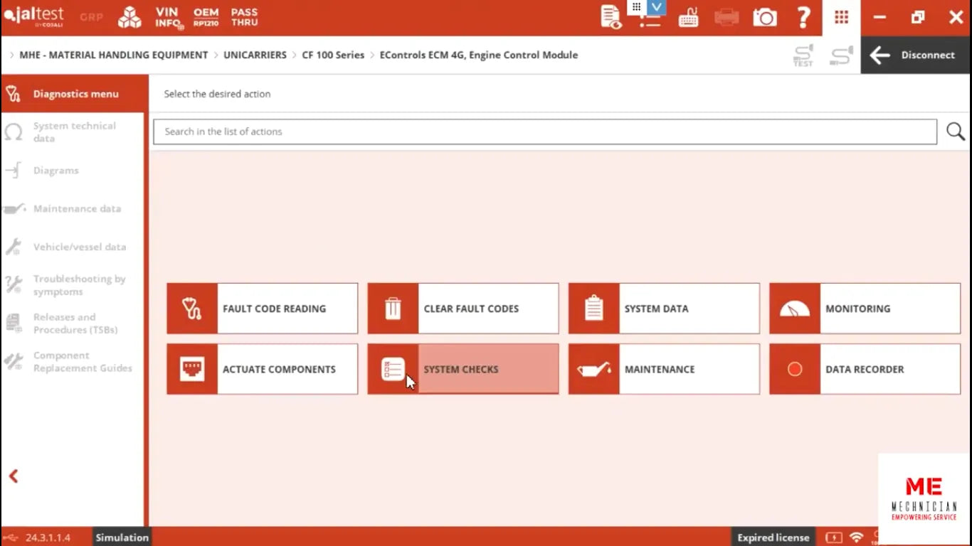Screen dimensions: 972x546
Task: Click the search in list of actions field
Action: 544,132
